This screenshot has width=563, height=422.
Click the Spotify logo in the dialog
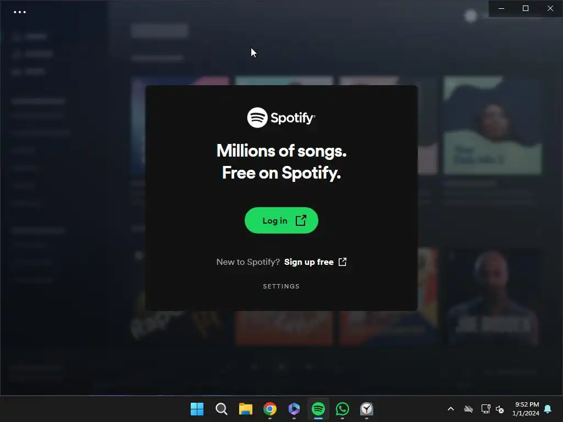[281, 118]
